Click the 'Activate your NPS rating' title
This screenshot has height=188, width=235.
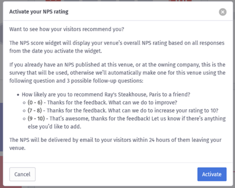39,12
